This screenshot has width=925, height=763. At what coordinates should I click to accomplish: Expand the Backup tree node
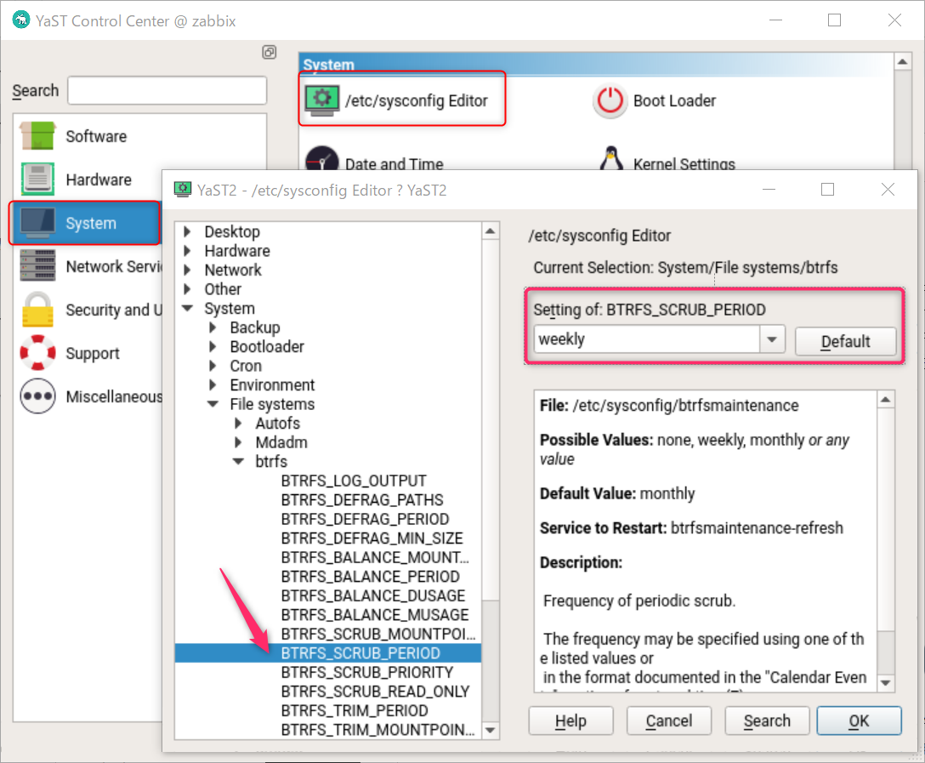pyautogui.click(x=213, y=327)
